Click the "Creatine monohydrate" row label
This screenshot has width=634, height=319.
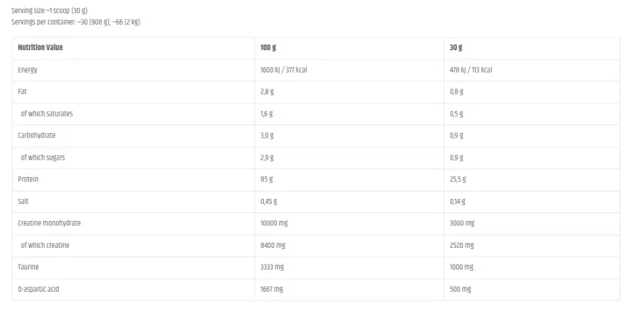click(49, 223)
